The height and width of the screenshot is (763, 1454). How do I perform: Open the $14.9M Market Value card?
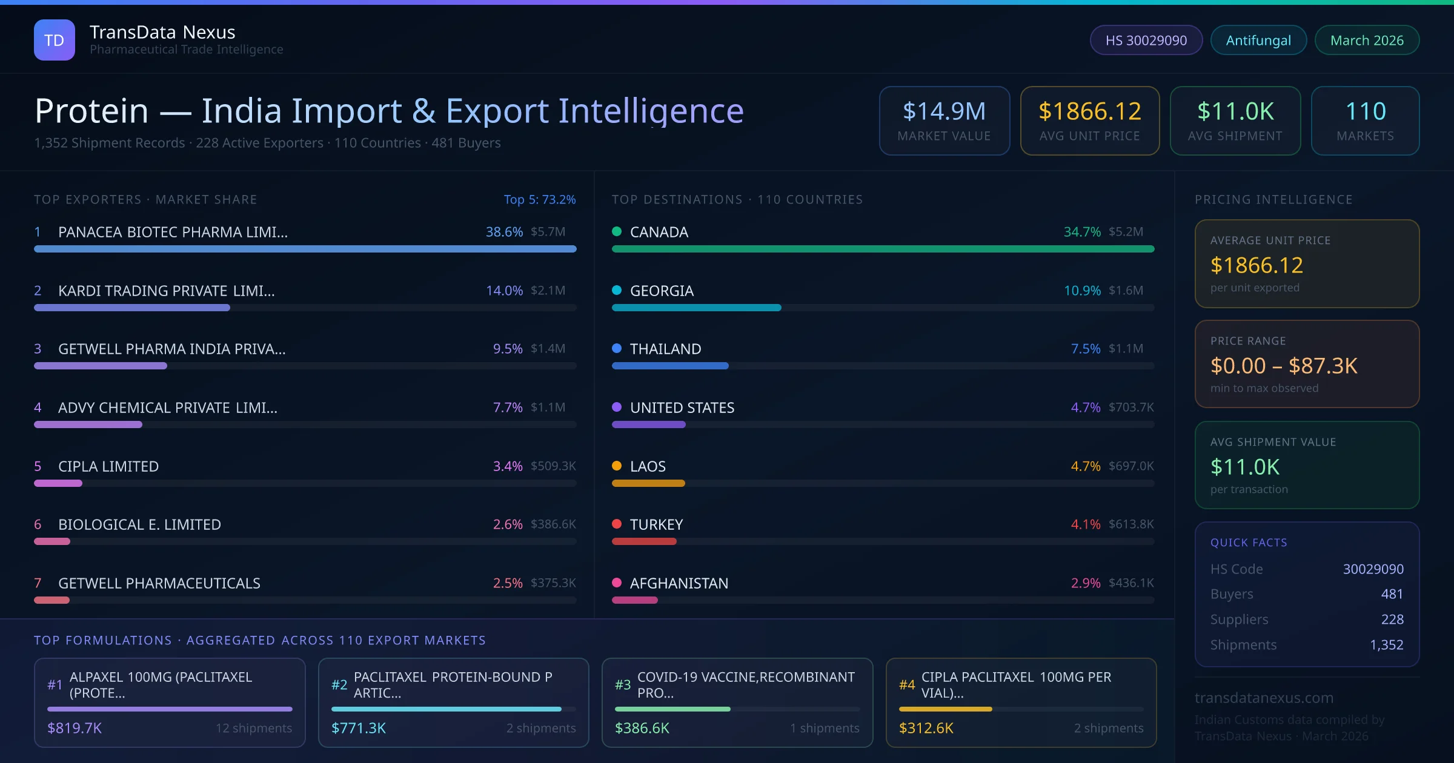click(944, 121)
